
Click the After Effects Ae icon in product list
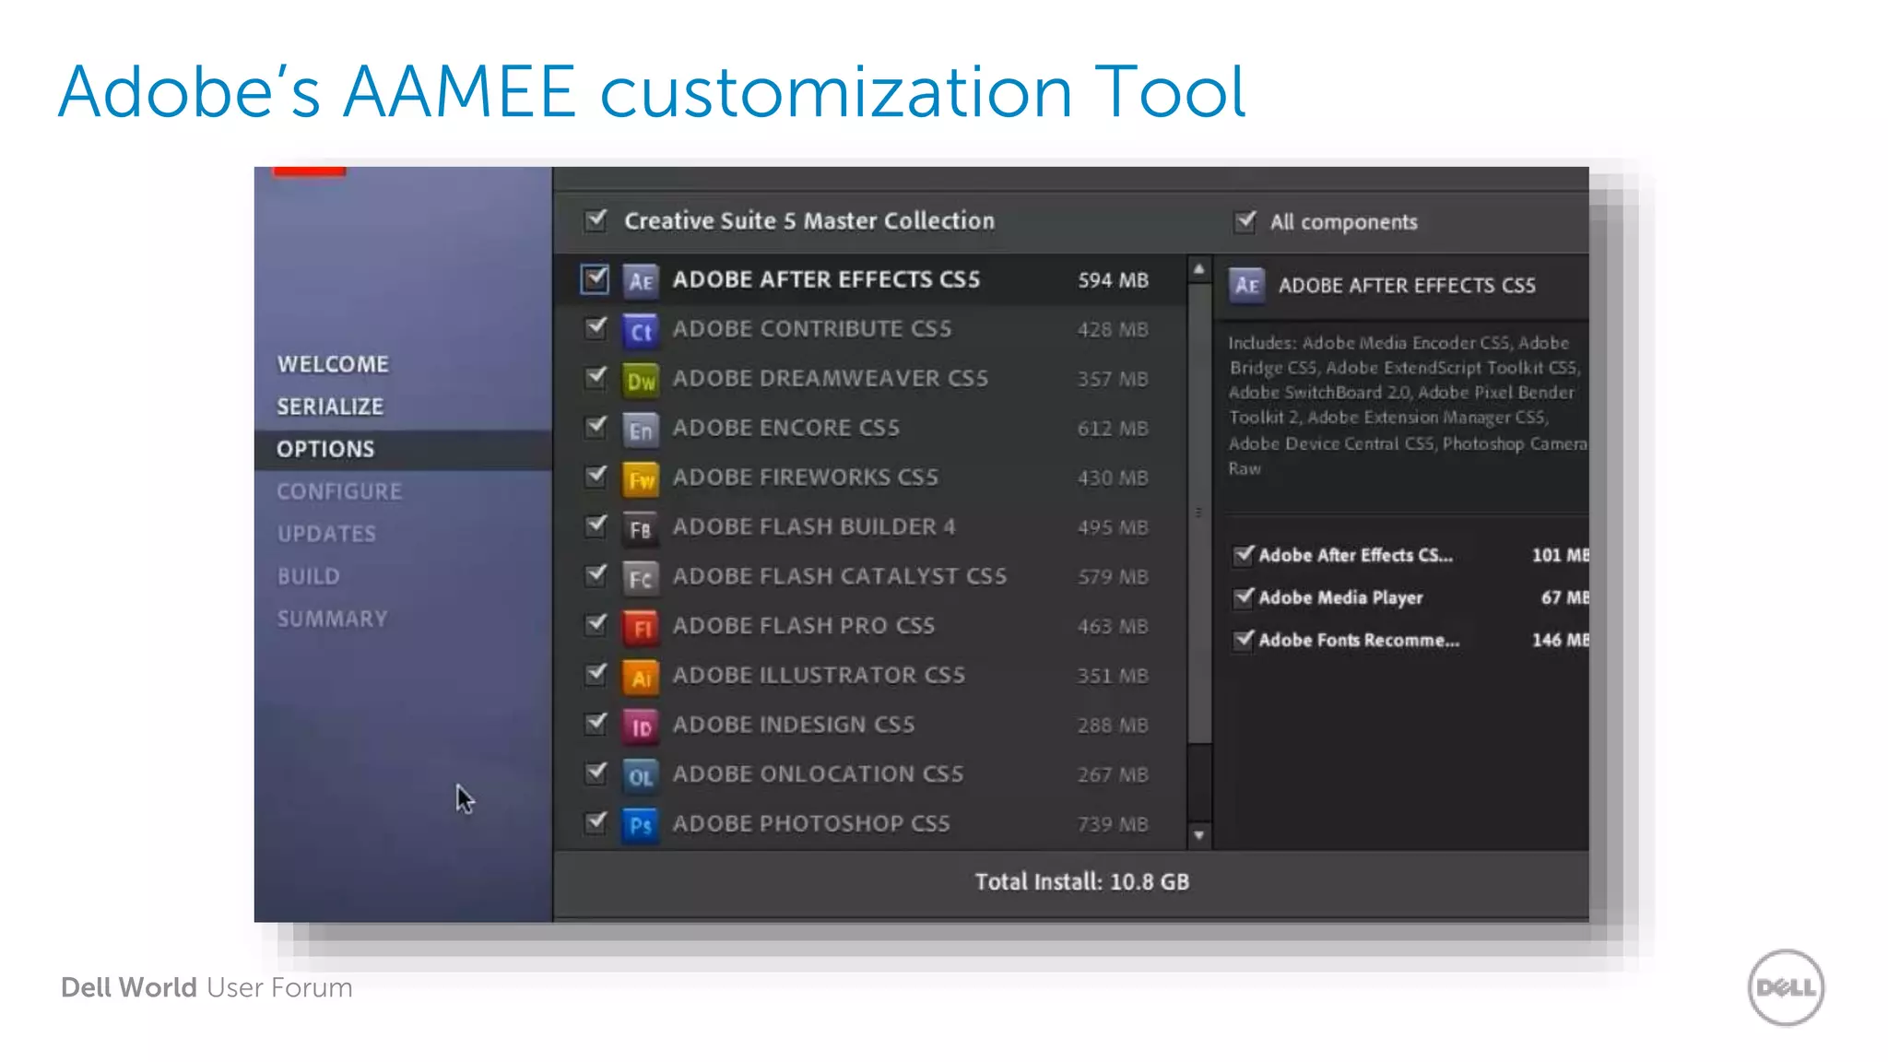click(x=641, y=280)
